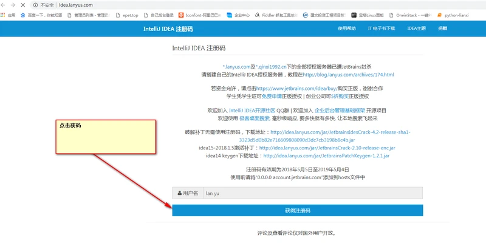Open the 管理员列表 bookmark
The image size is (486, 246).
click(88, 15)
